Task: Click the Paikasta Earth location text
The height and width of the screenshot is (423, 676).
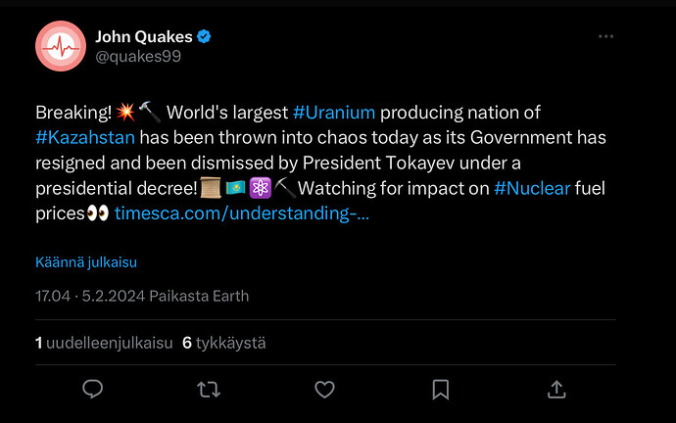Action: (x=199, y=297)
